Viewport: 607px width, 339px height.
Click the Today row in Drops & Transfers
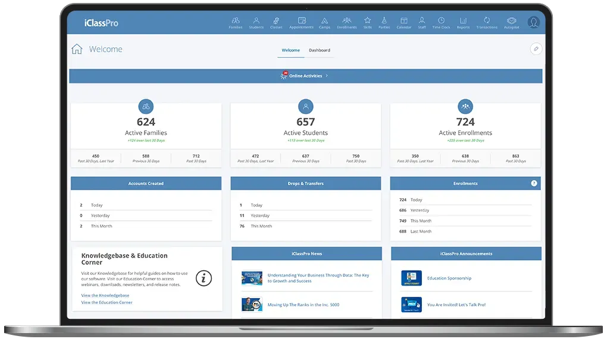click(x=305, y=205)
